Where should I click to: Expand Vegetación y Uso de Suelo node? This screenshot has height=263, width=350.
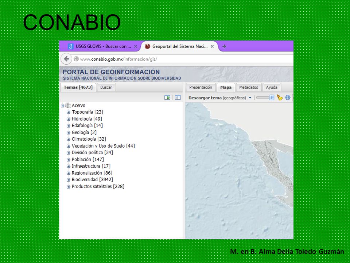[x=68, y=146]
